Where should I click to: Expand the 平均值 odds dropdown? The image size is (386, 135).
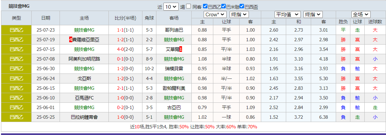pyautogui.click(x=288, y=15)
